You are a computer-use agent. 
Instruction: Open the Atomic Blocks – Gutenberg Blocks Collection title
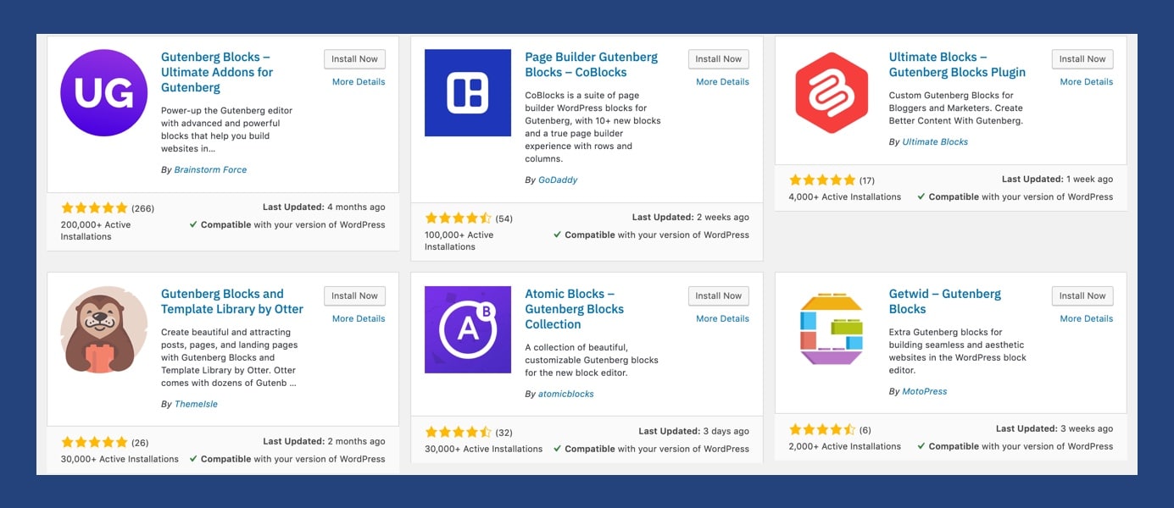(574, 309)
